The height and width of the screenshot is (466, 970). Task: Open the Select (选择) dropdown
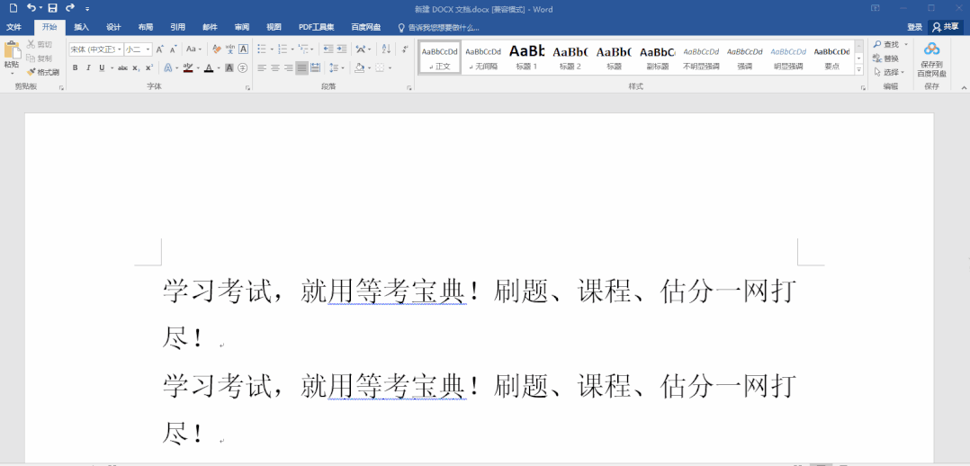coord(890,72)
